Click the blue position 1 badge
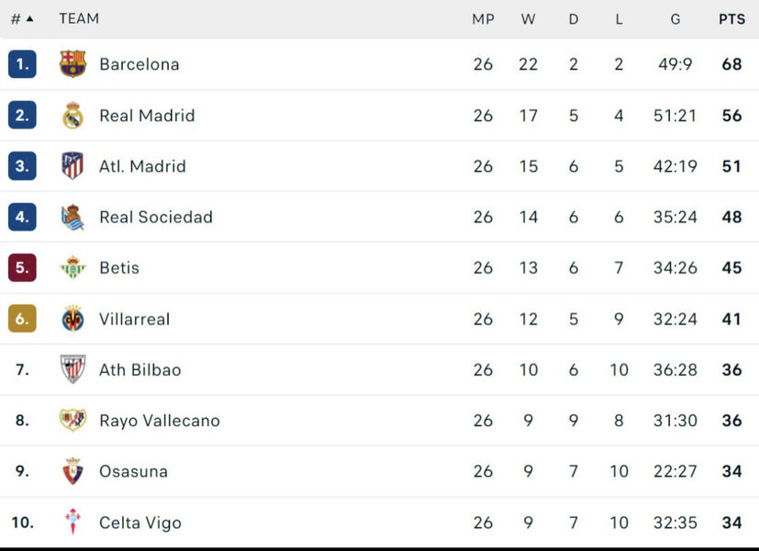This screenshot has width=759, height=551. coord(22,64)
